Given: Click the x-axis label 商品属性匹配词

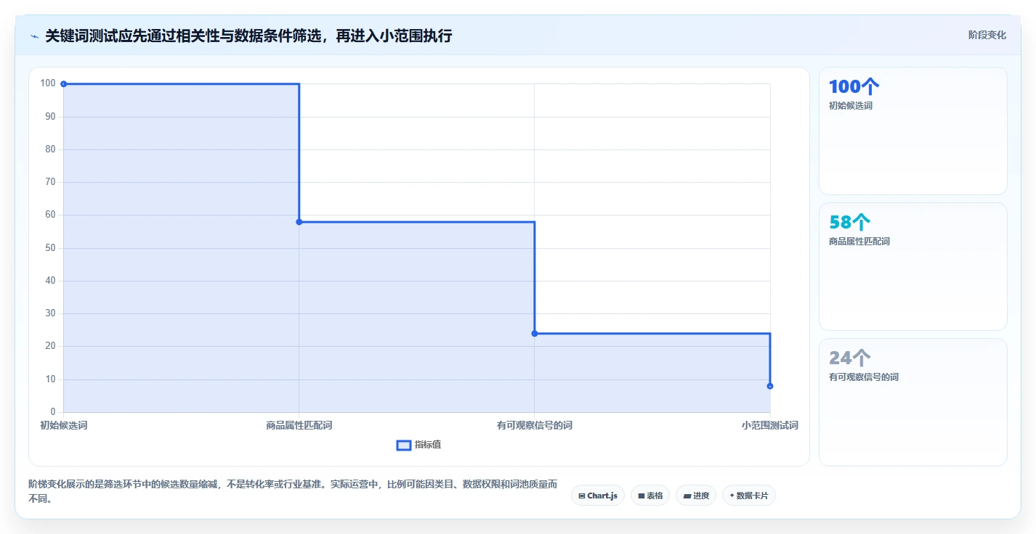Looking at the screenshot, I should point(299,425).
